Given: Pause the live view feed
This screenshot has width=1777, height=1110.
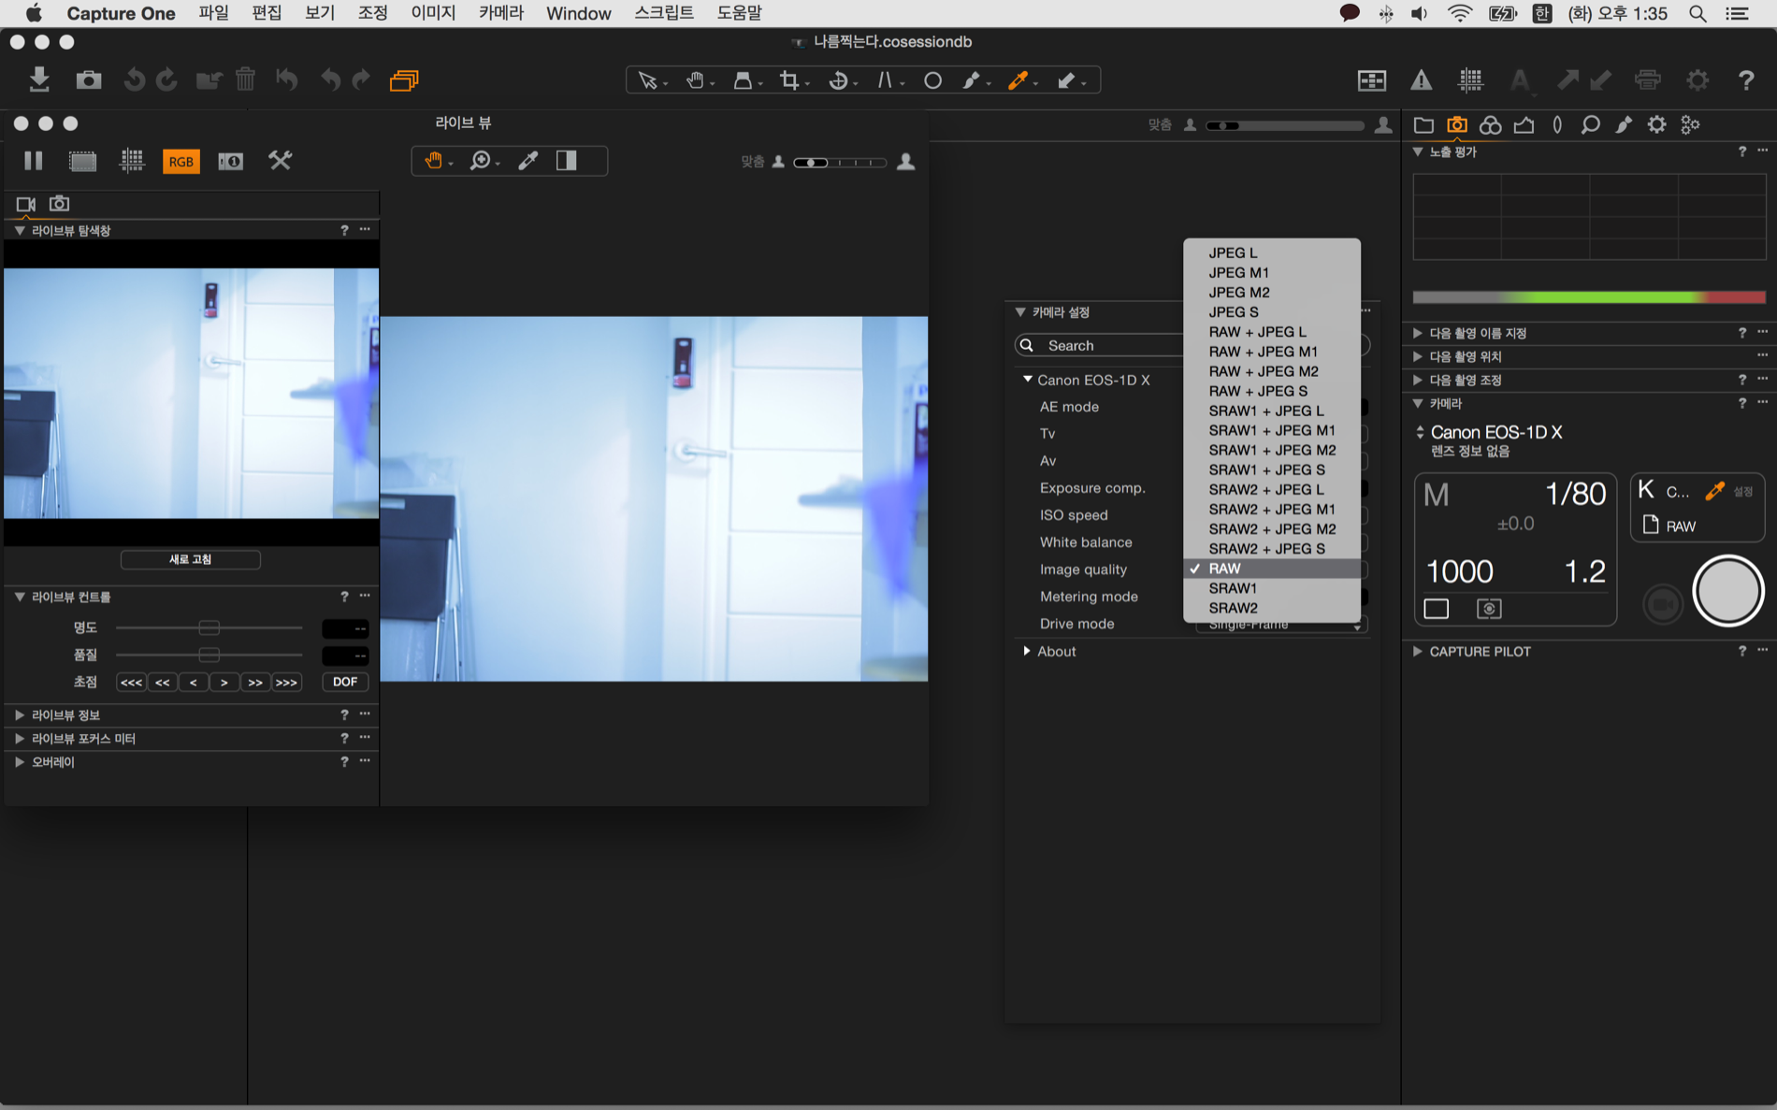Looking at the screenshot, I should pyautogui.click(x=34, y=161).
